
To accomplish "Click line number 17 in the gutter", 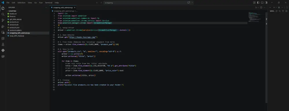I will click(54, 51).
